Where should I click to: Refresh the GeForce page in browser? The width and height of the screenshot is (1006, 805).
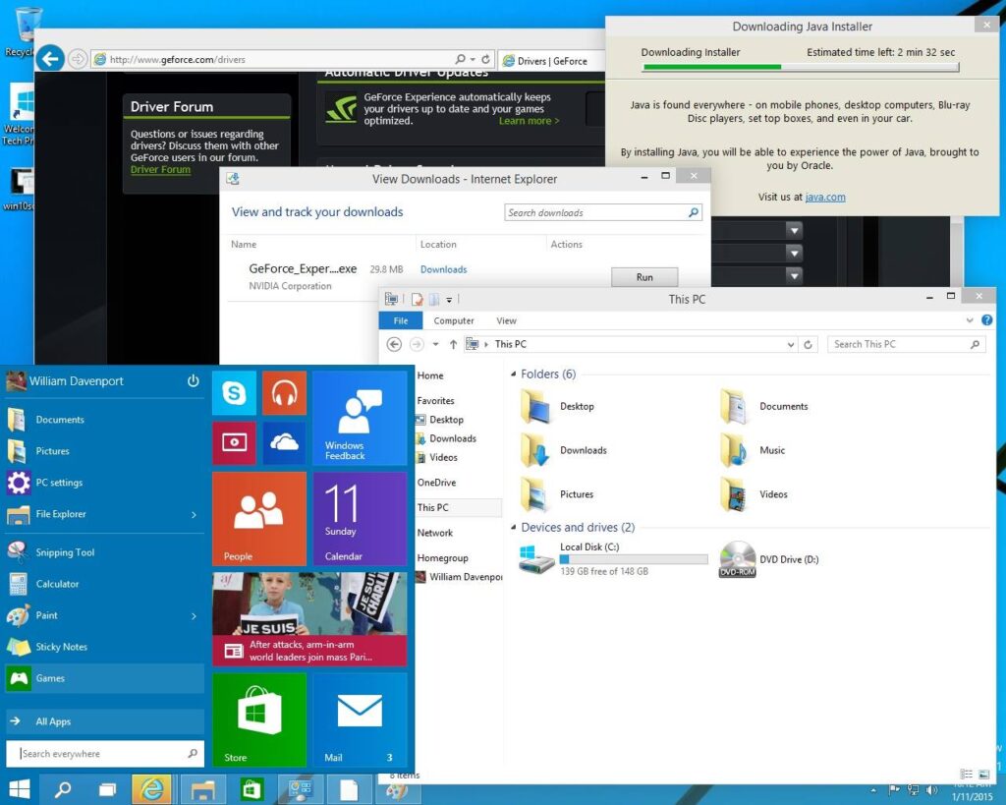(x=485, y=59)
